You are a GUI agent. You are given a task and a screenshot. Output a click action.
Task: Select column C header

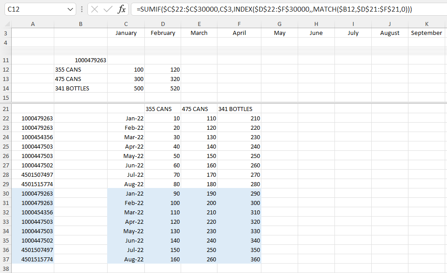pyautogui.click(x=126, y=24)
